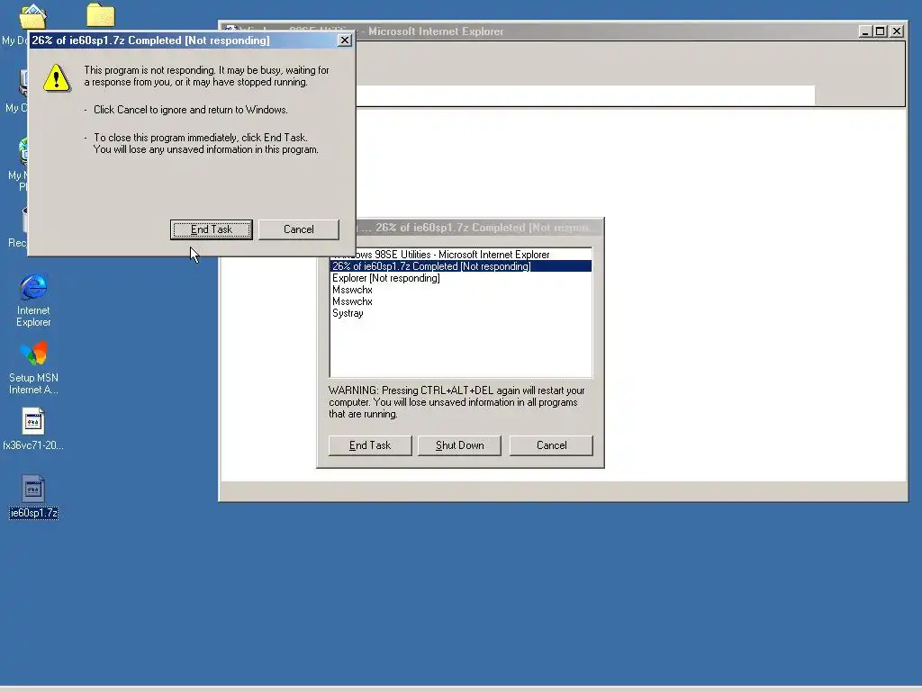This screenshot has width=922, height=691.
Task: Select the fx36vc71-20... desktop file icon
Action: point(33,422)
